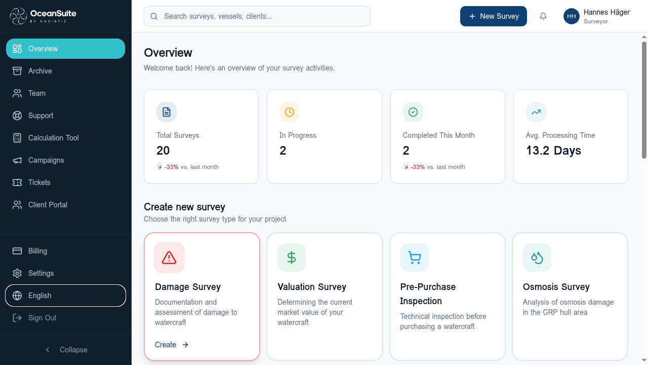Screen dimensions: 648x365
Task: Select the Damage Survey card title
Action: [x=188, y=287]
